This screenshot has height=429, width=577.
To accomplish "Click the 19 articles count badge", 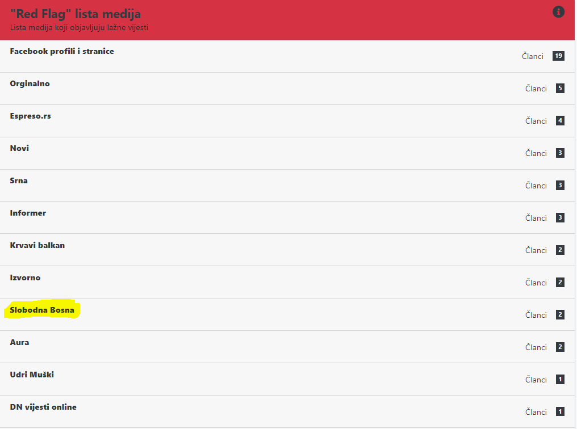I will click(558, 56).
